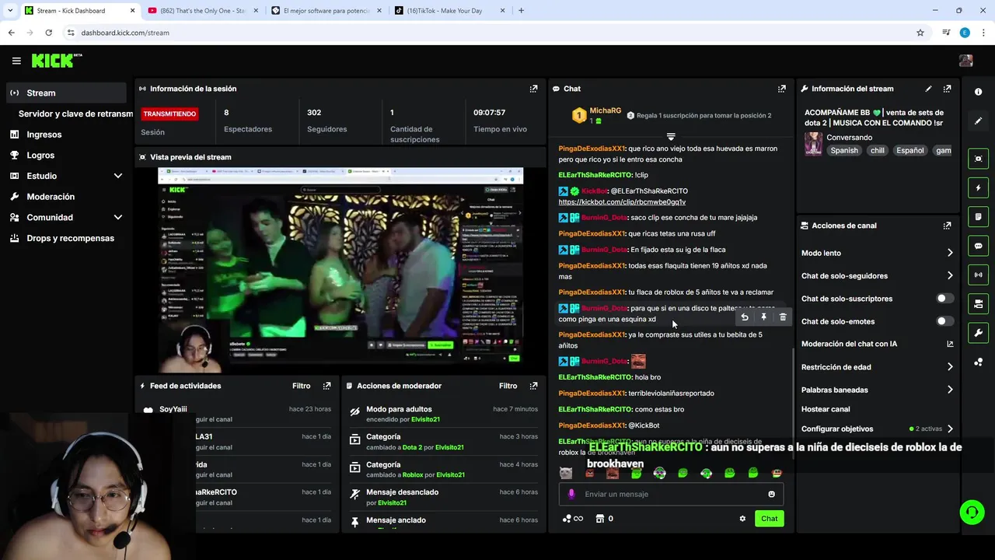Delete the hovered BurninG_Dota chat message
The height and width of the screenshot is (560, 995).
[783, 317]
